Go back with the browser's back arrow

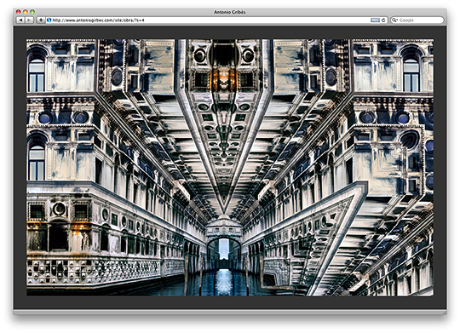(x=20, y=20)
